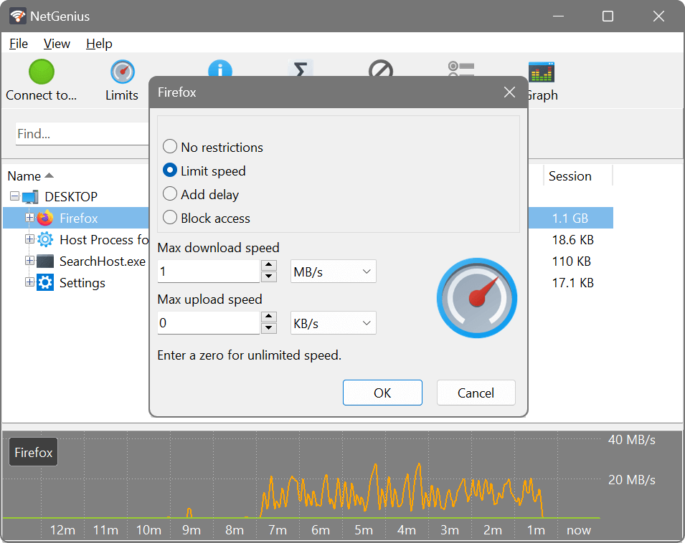Click the Max upload speed input field
685x543 pixels.
pos(209,323)
